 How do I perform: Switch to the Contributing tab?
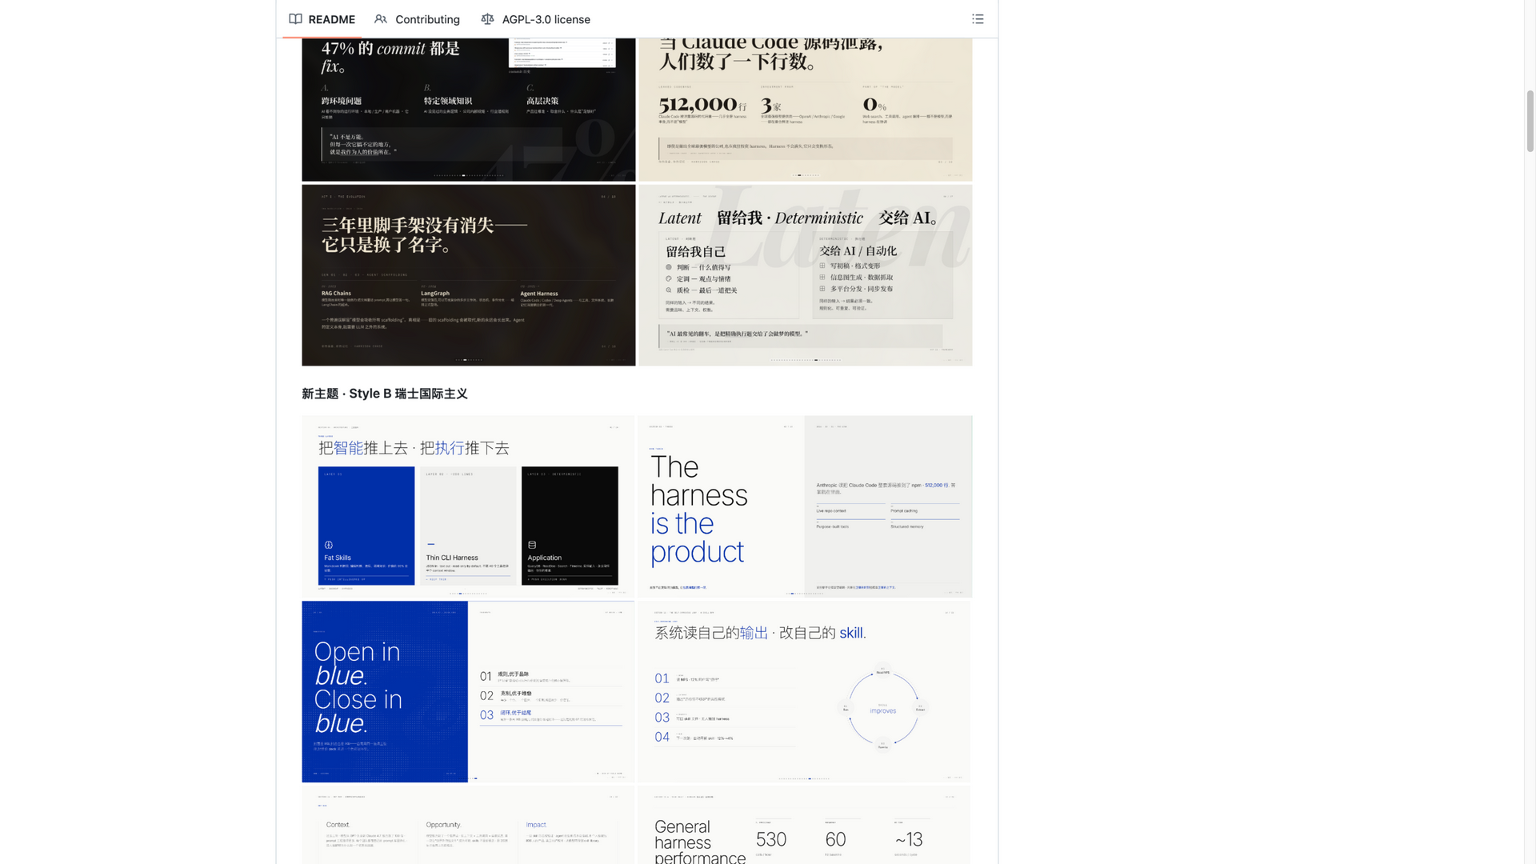417,19
